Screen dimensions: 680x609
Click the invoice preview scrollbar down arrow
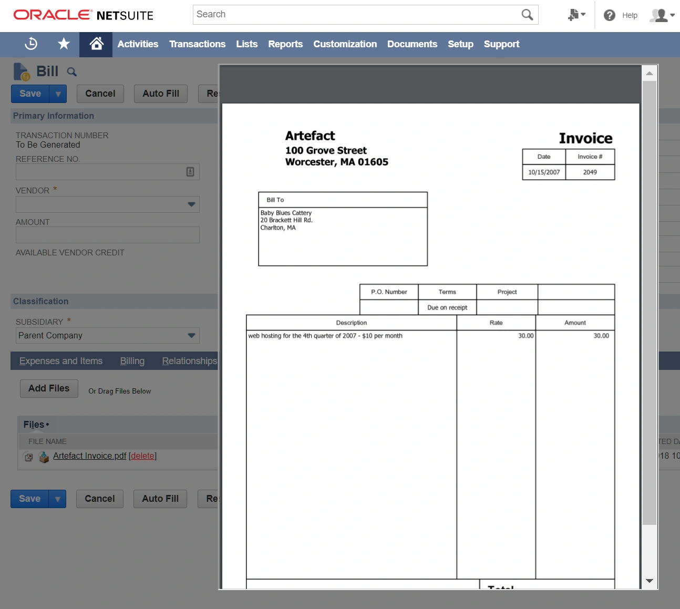[650, 581]
